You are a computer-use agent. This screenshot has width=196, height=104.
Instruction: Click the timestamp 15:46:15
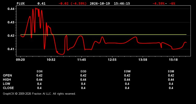(122, 3)
